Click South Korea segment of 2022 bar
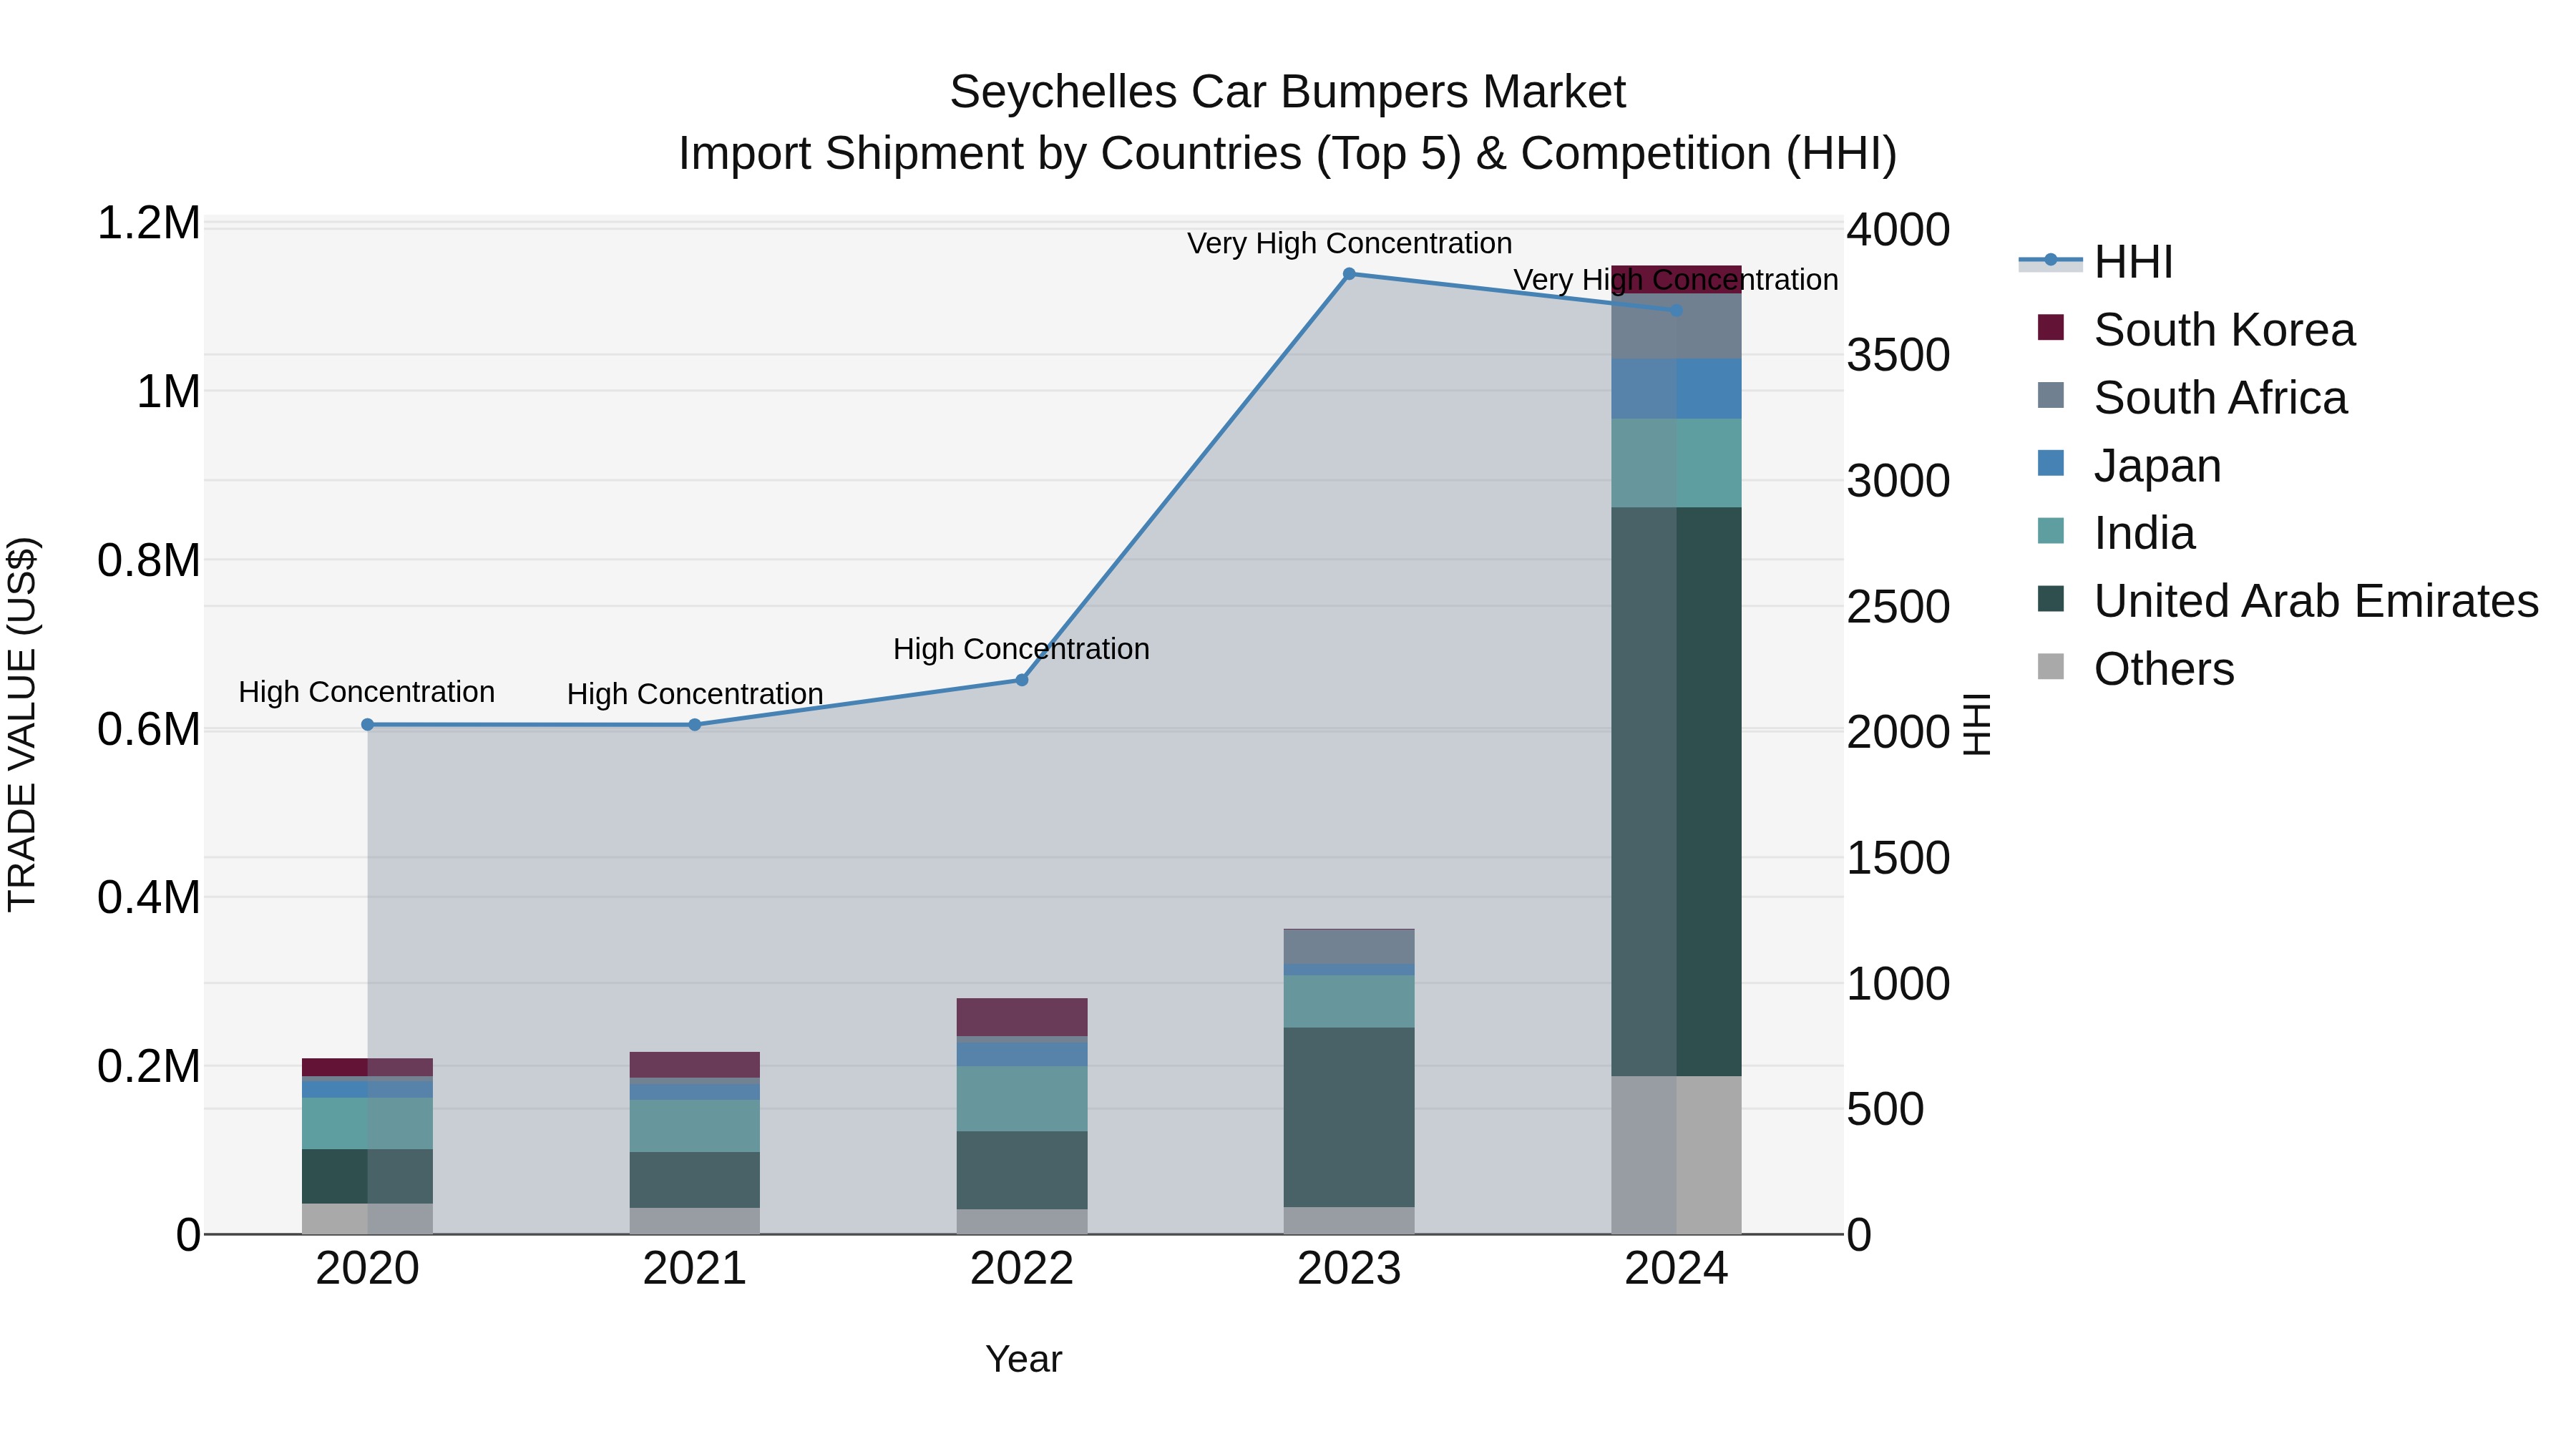Viewport: 2576px width, 1449px height. (x=1022, y=1017)
